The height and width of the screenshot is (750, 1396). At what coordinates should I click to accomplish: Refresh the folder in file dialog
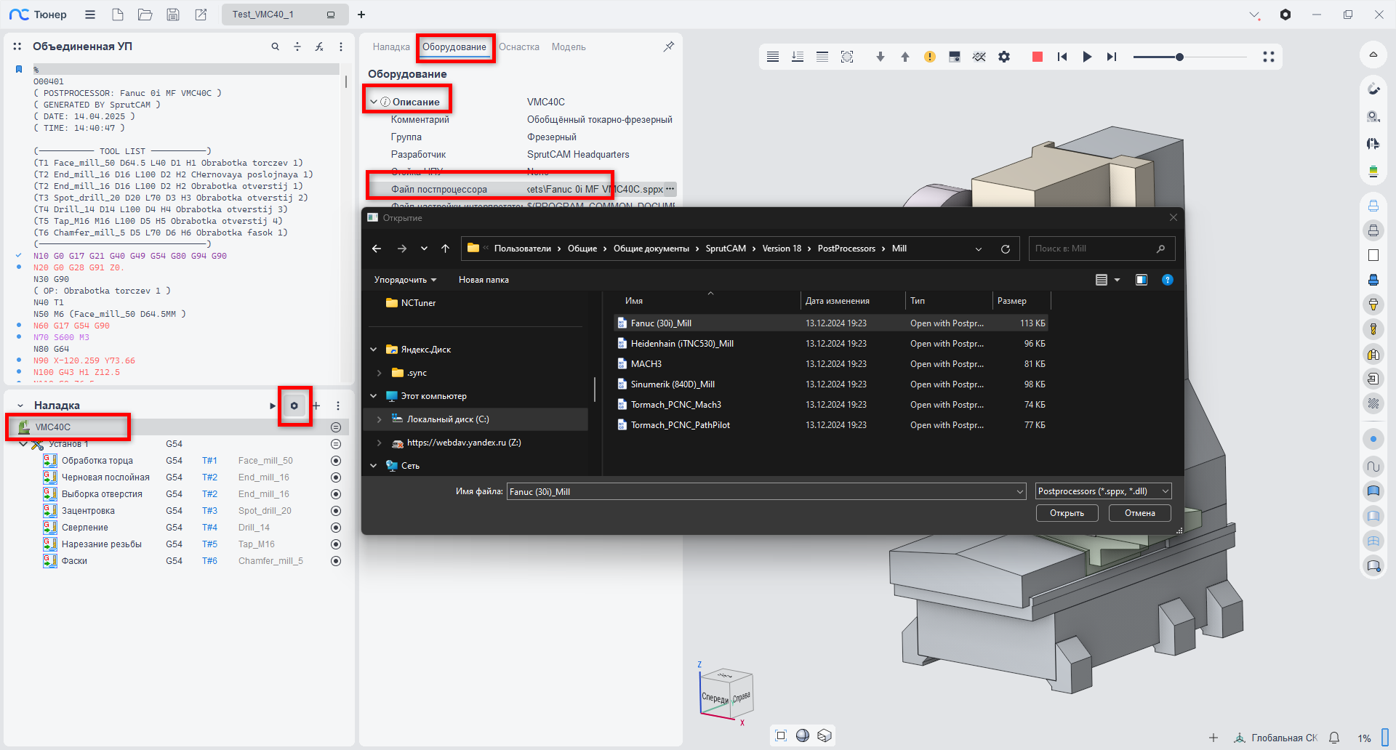(1005, 249)
